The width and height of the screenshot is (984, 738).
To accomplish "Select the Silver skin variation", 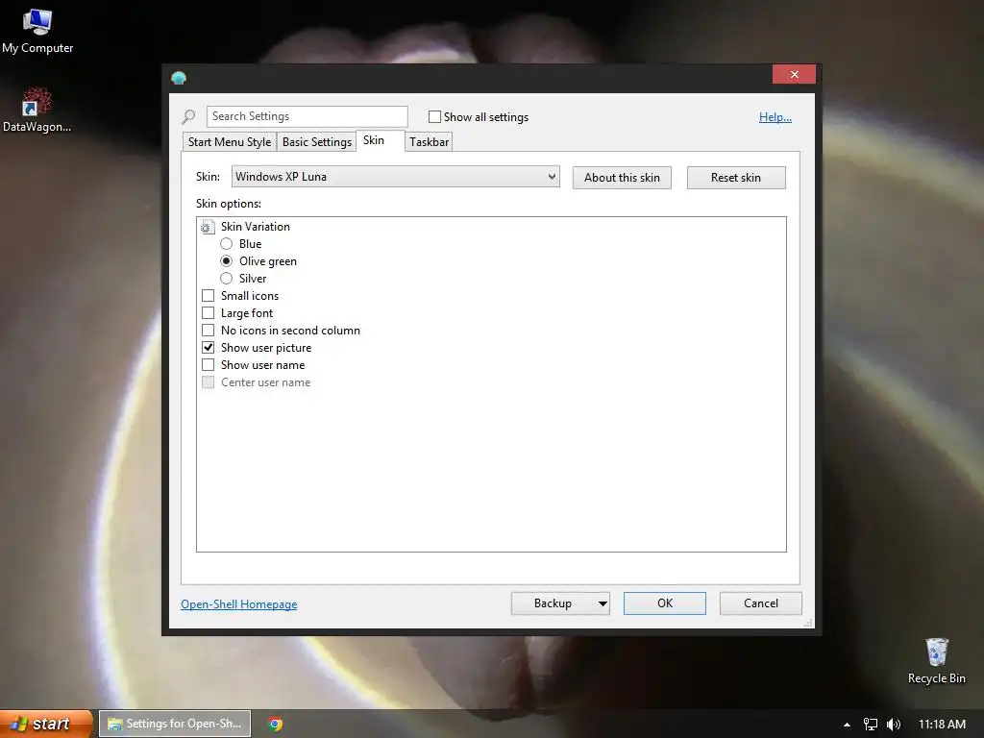I will (x=227, y=279).
